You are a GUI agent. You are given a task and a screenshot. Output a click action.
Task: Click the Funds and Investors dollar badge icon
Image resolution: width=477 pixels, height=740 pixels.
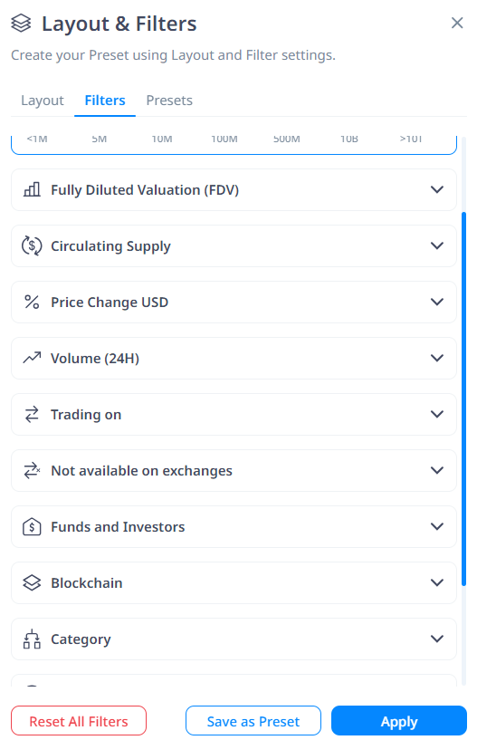[32, 526]
